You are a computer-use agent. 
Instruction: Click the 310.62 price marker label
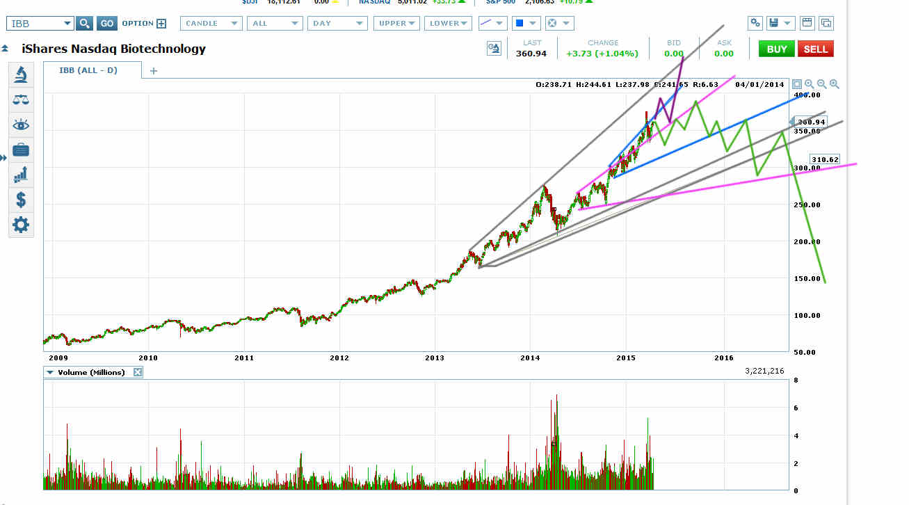click(x=825, y=159)
